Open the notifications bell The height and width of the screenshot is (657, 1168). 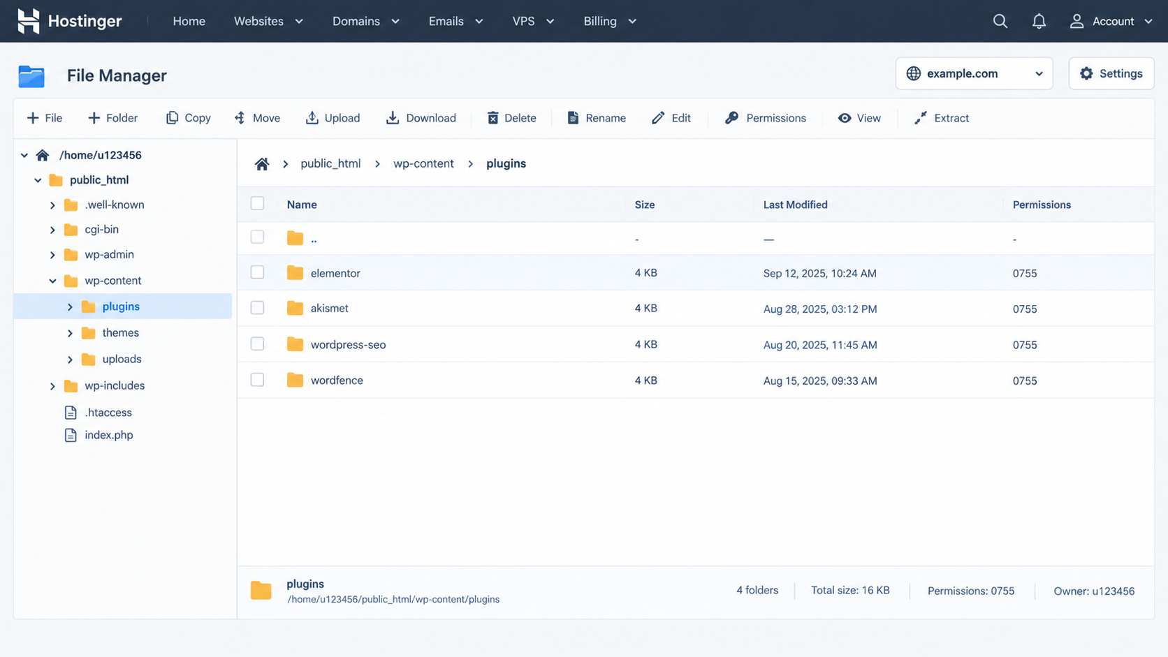1039,21
